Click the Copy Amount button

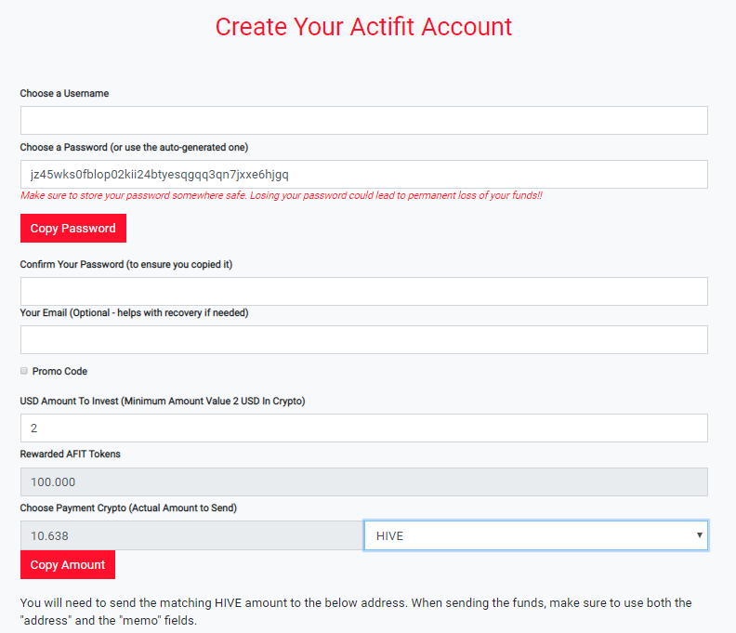[68, 565]
